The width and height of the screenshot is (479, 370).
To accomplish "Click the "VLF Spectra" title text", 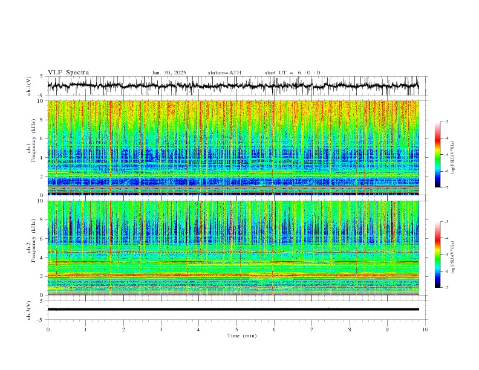I will (x=68, y=73).
